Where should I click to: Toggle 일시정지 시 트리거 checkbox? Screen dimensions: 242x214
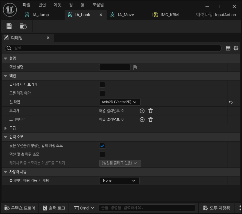[102, 85]
